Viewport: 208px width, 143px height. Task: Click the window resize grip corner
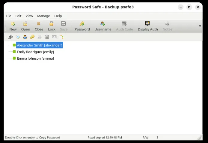199,137
